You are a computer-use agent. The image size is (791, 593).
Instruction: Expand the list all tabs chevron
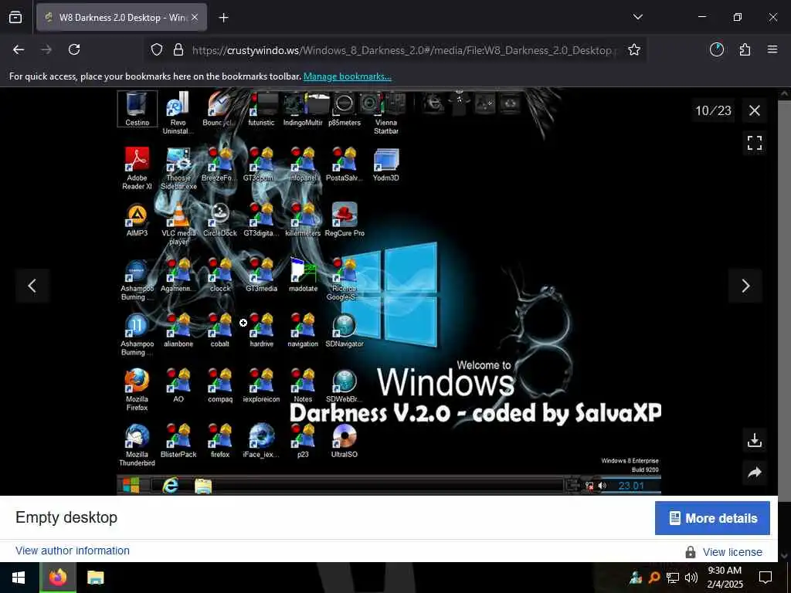point(637,17)
